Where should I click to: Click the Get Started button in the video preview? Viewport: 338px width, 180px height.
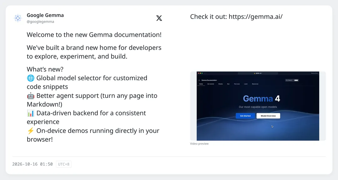(245, 116)
